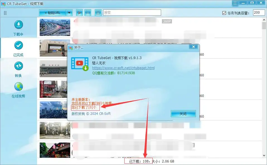Screen dimensions: 267x165
Task: Toggle the 任务列表容量 checkbox
Action: pos(224,13)
